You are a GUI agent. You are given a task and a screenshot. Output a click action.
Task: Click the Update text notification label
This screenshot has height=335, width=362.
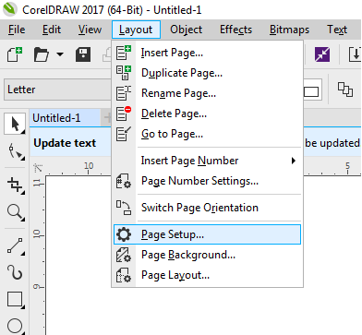point(65,143)
